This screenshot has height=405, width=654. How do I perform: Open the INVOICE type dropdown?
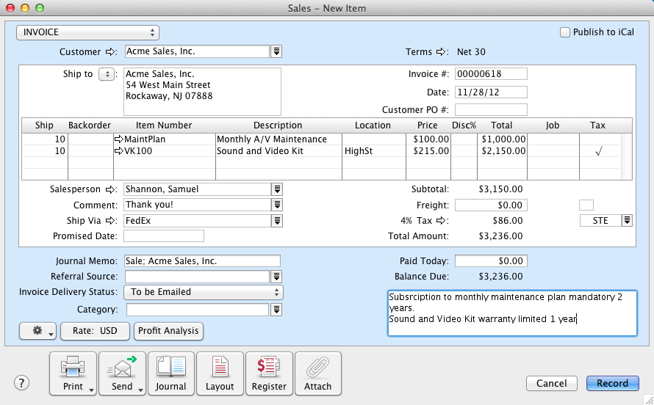tap(88, 32)
